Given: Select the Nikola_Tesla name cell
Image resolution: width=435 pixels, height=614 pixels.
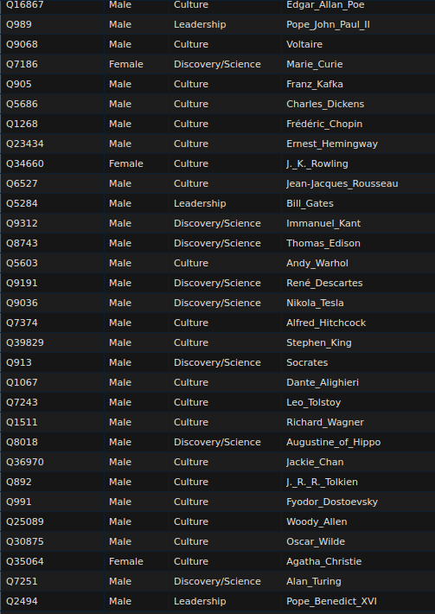Looking at the screenshot, I should 358,303.
